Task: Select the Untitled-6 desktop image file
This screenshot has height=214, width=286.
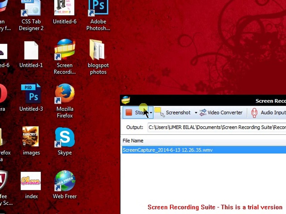Action: point(65,12)
